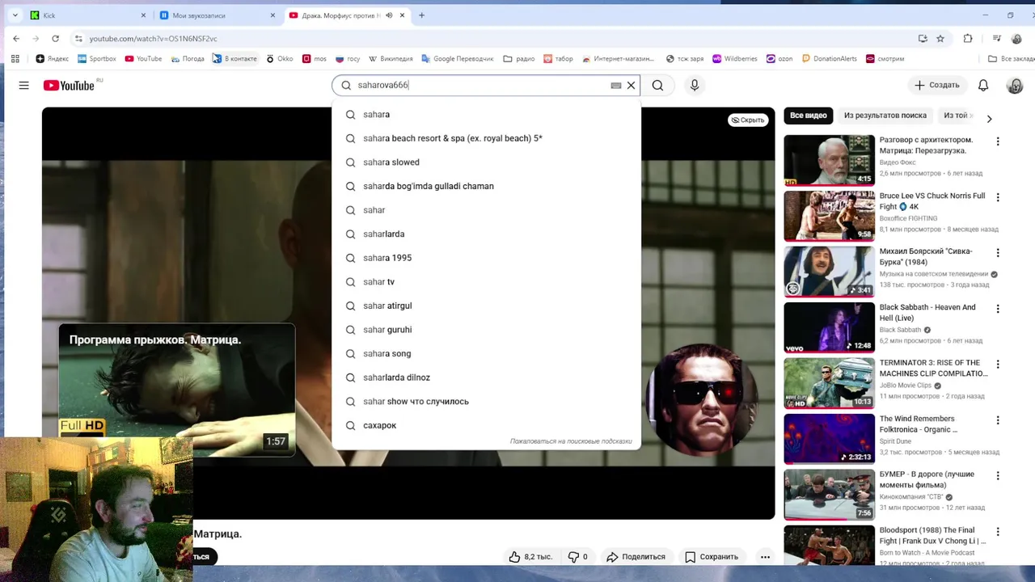
Task: Open options for "Разговор с архитектором" video
Action: pyautogui.click(x=998, y=141)
